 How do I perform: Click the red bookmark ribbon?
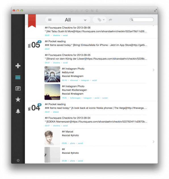click(32, 21)
